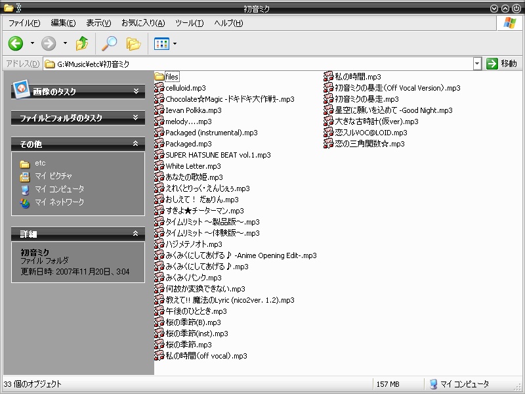525x394 pixels.
Task: Click filename タイムリミット ～体験版～.mp3
Action: [x=213, y=233]
